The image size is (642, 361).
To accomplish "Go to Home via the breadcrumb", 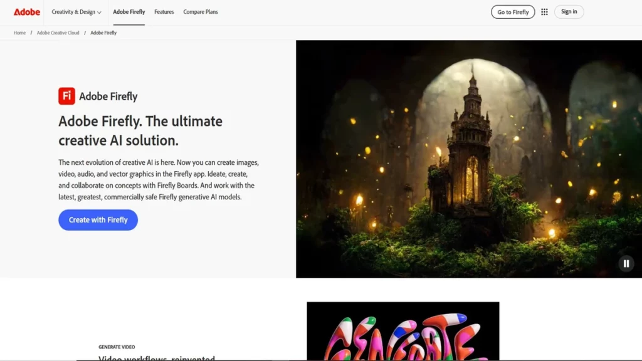I will 19,33.
